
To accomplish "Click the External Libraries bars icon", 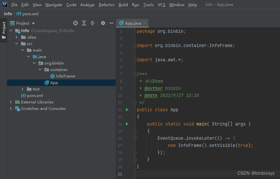I will [x=17, y=102].
